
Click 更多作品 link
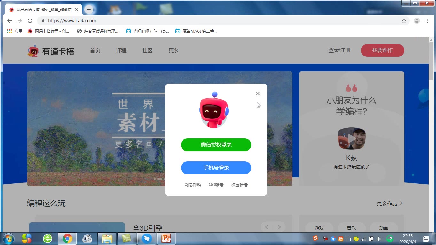[387, 204]
